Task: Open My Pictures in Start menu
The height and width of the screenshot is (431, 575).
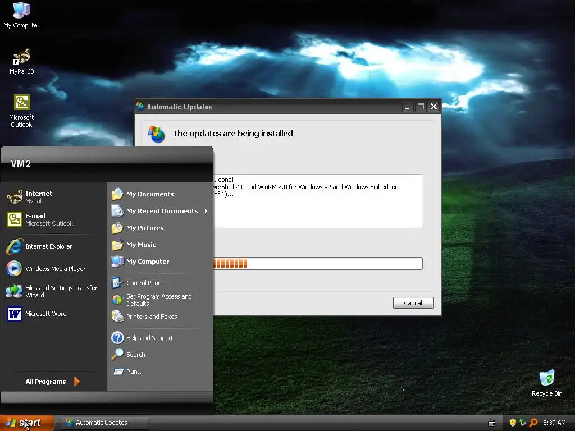Action: tap(160, 228)
